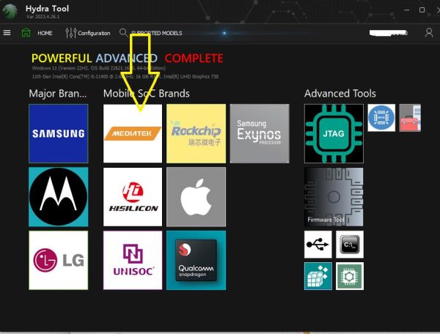Open the user account icon
The image size is (440, 334).
429,32
